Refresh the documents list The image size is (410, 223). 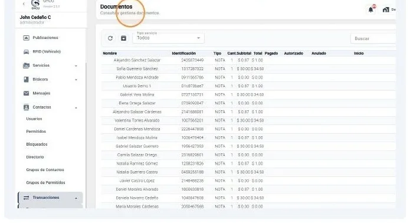(x=110, y=38)
